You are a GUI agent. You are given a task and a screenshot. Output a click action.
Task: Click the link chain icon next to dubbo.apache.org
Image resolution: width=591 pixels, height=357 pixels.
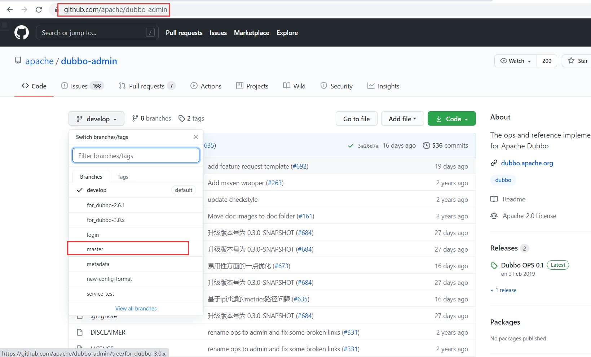(x=494, y=163)
